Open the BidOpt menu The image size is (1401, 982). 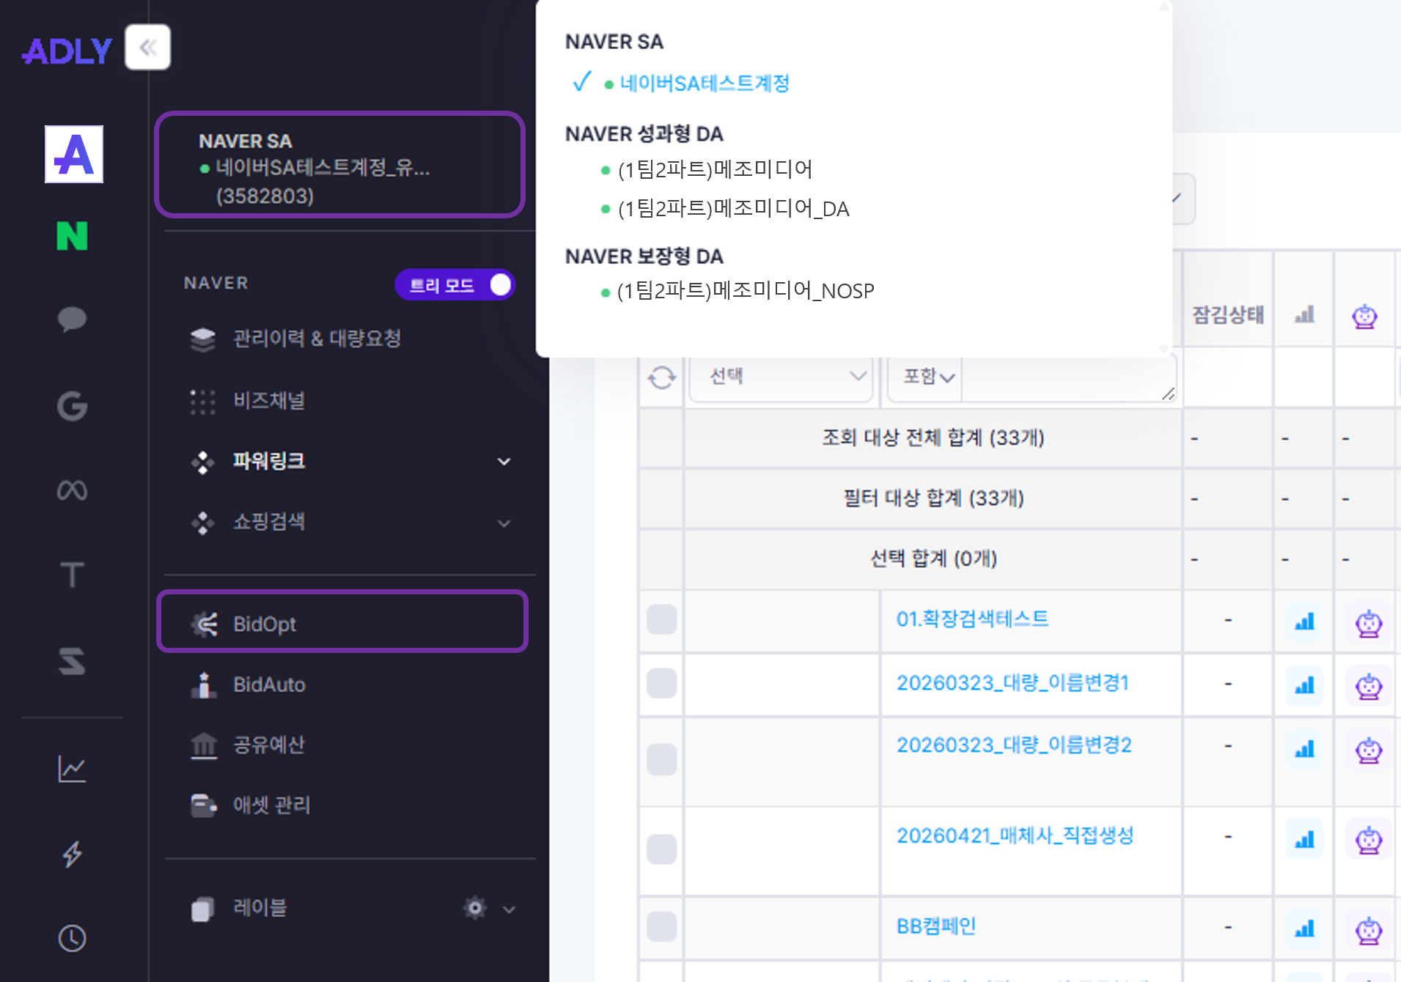342,621
